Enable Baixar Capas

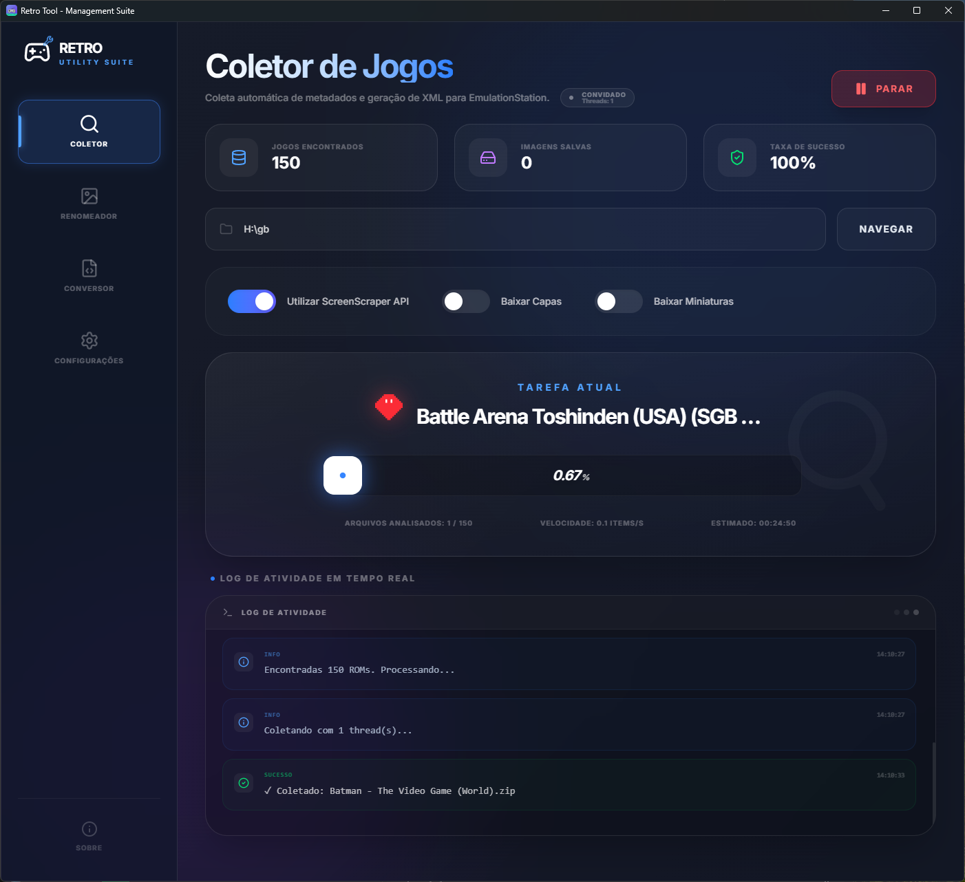[466, 301]
